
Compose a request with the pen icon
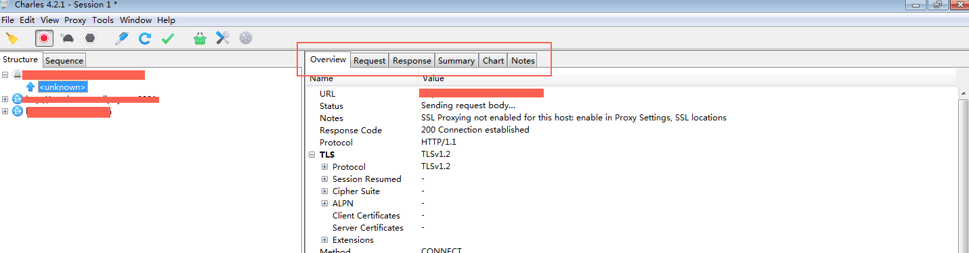[x=122, y=39]
